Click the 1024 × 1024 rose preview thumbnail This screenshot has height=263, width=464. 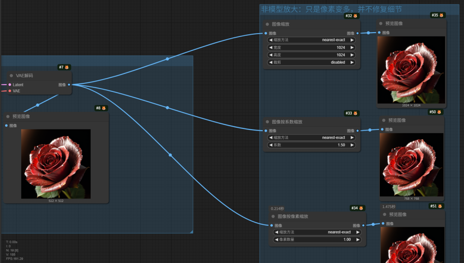click(x=411, y=70)
